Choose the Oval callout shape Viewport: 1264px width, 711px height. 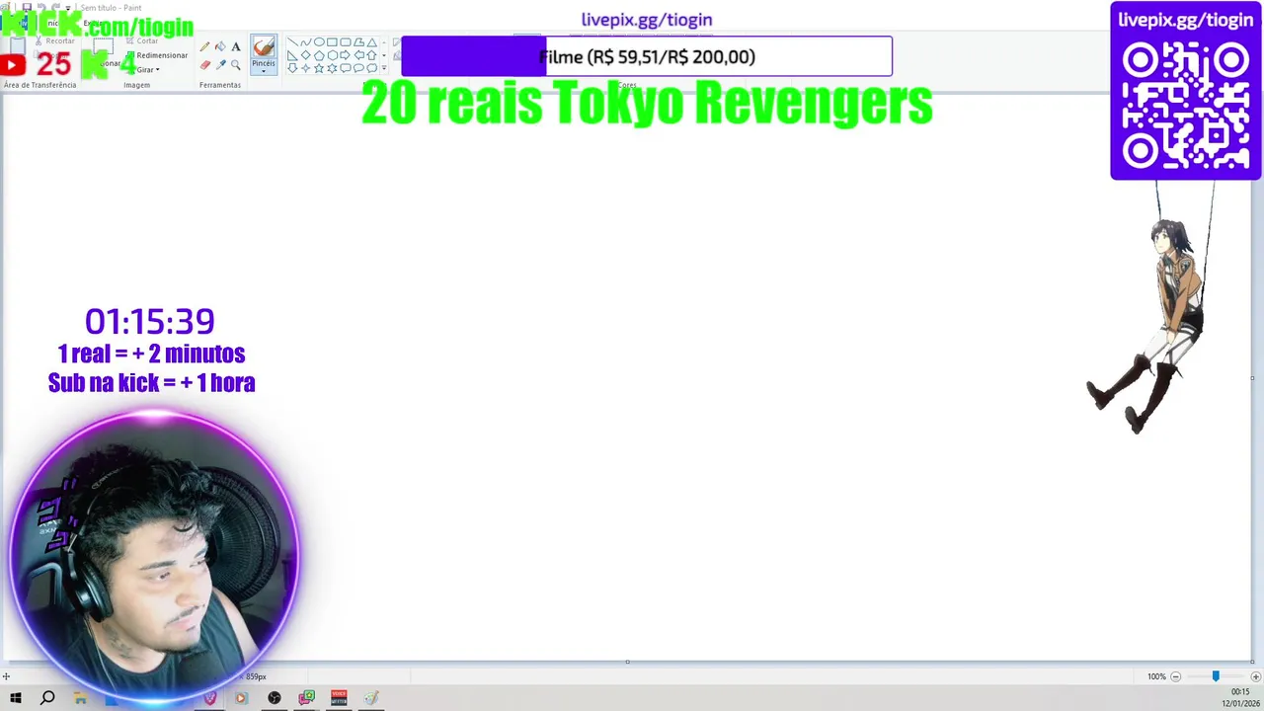(x=358, y=68)
